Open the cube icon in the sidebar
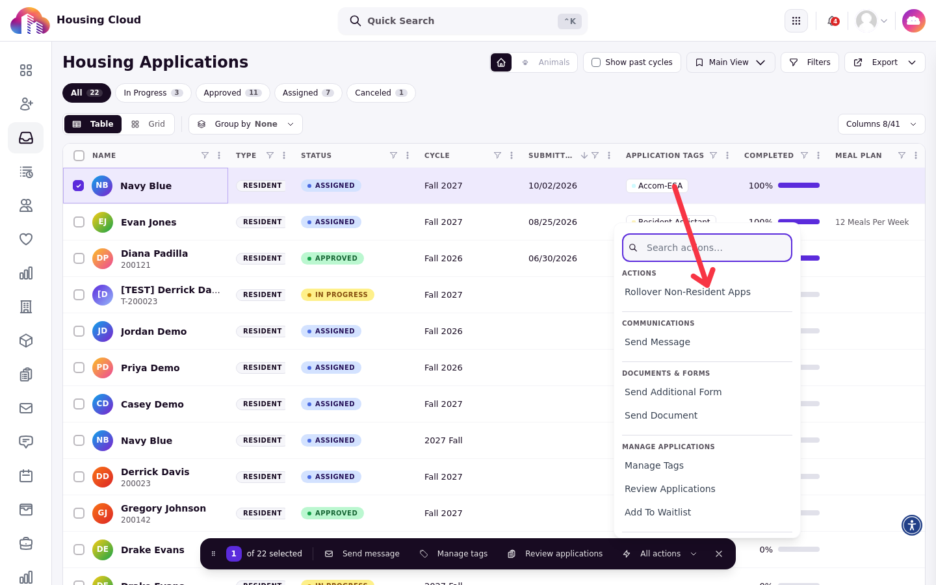The width and height of the screenshot is (936, 585). (x=26, y=341)
